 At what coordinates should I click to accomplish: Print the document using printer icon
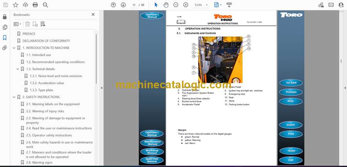tap(35, 5)
